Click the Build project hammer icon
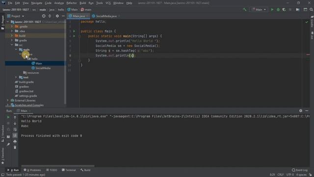Viewport: 314px width, 177px height. (245, 10)
